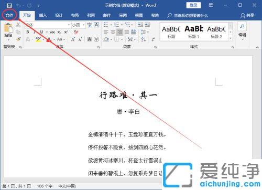Click the Tell me what you want search box
The height and width of the screenshot is (190, 262).
click(188, 16)
